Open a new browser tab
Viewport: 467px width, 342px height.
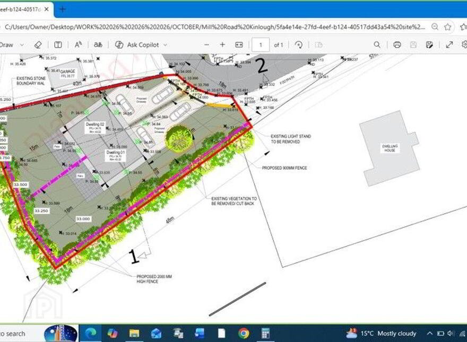(x=62, y=9)
